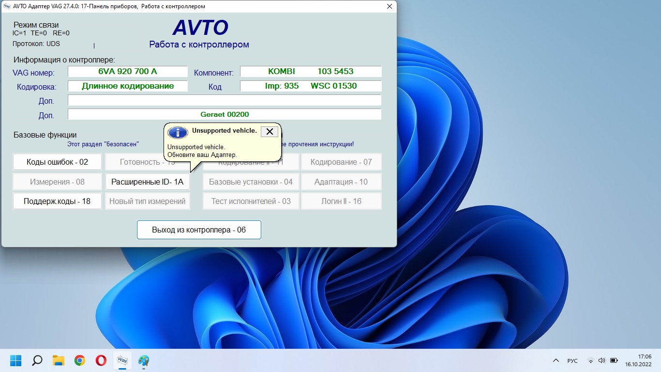Click Выход из контроллера - 06
Viewport: 661px width, 372px height.
click(199, 230)
